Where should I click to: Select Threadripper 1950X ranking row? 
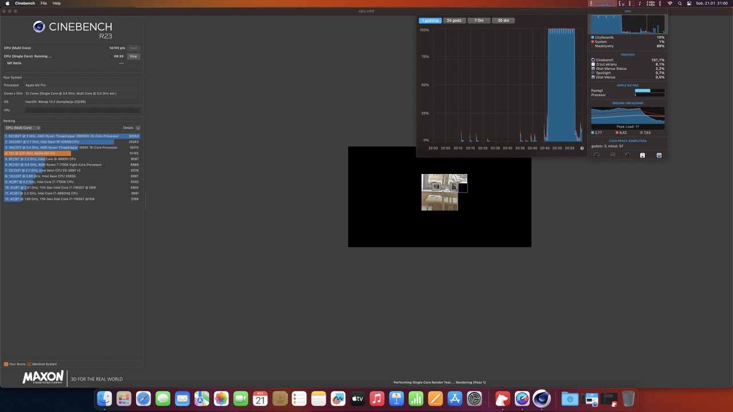pos(72,148)
